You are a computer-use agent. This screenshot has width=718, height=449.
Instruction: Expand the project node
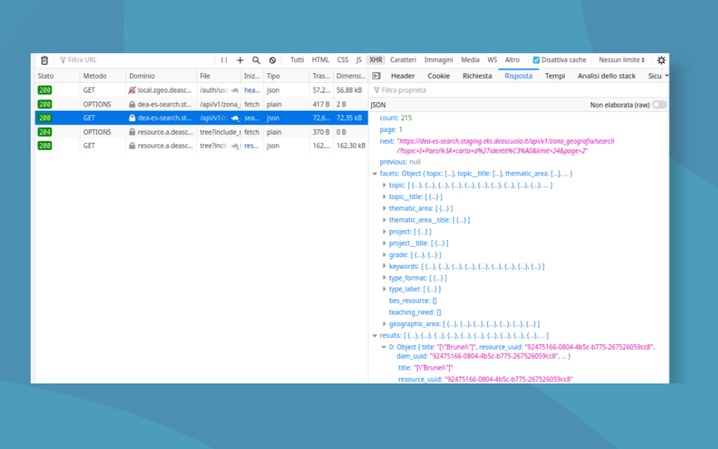coord(384,232)
